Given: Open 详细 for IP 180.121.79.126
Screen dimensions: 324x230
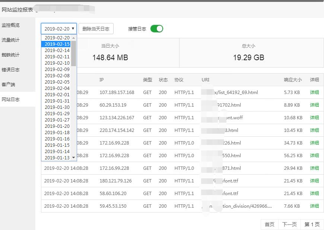Looking at the screenshot, I should pos(314,181).
